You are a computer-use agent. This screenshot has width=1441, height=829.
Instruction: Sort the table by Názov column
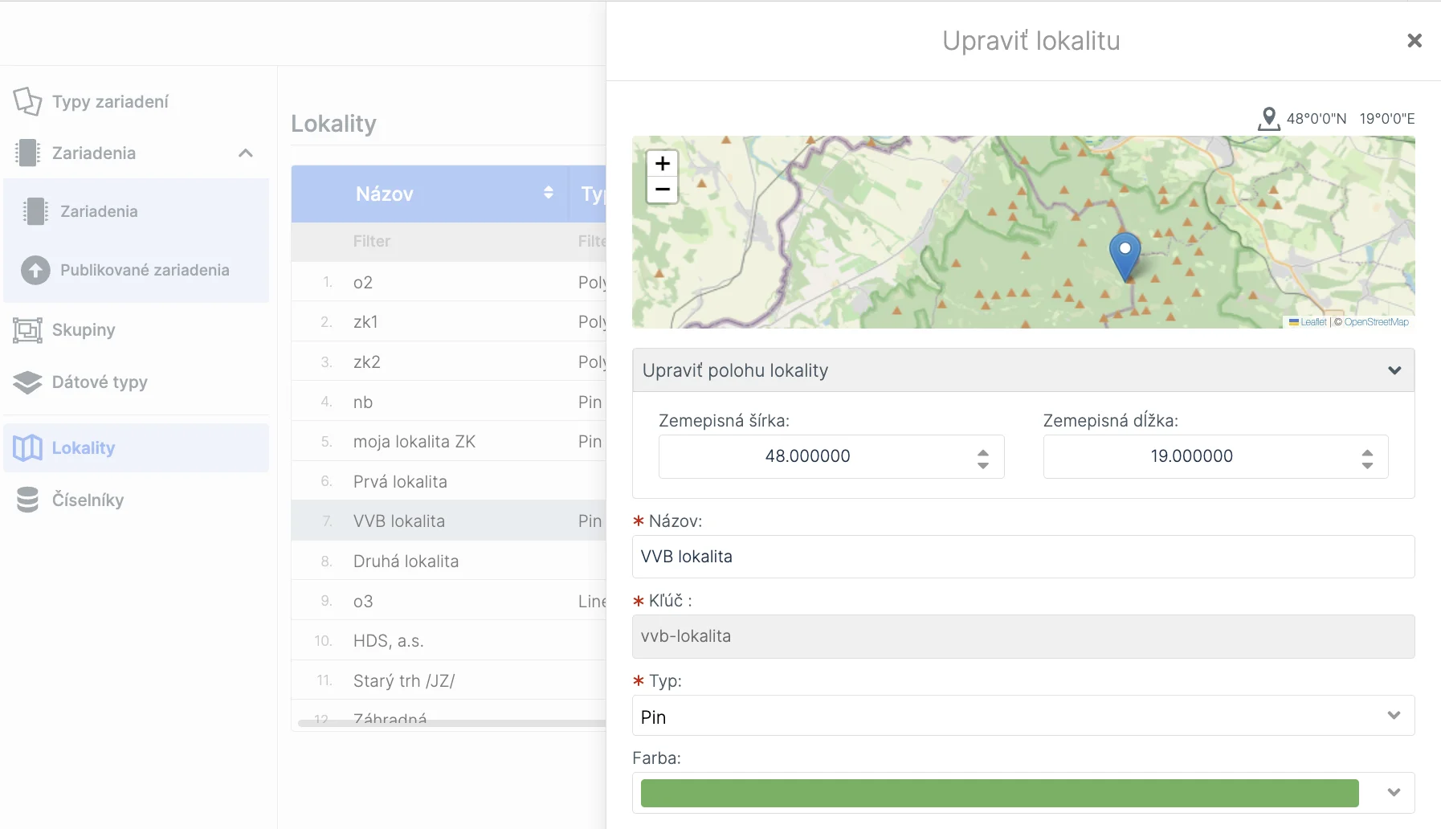pyautogui.click(x=548, y=193)
